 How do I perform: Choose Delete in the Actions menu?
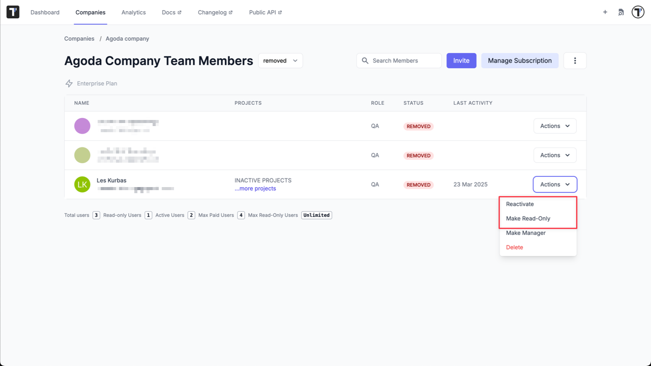(514, 247)
